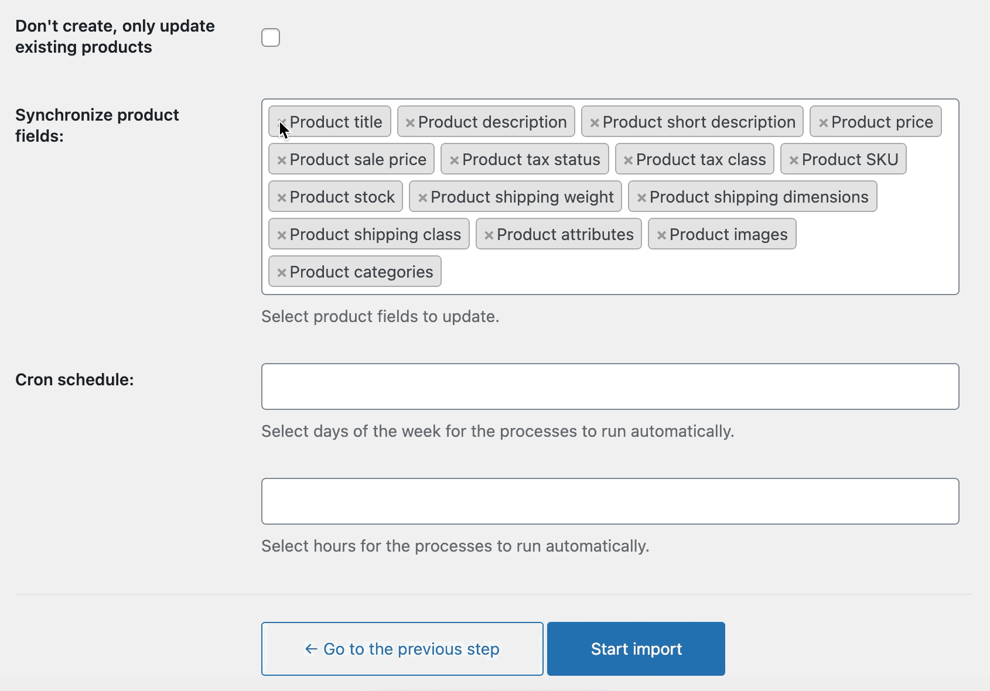Remove the Product short description tag
This screenshot has width=990, height=691.
(595, 123)
